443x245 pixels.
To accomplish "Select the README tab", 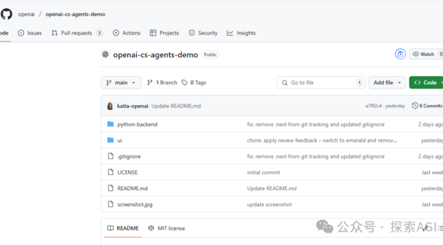I will point(123,228).
